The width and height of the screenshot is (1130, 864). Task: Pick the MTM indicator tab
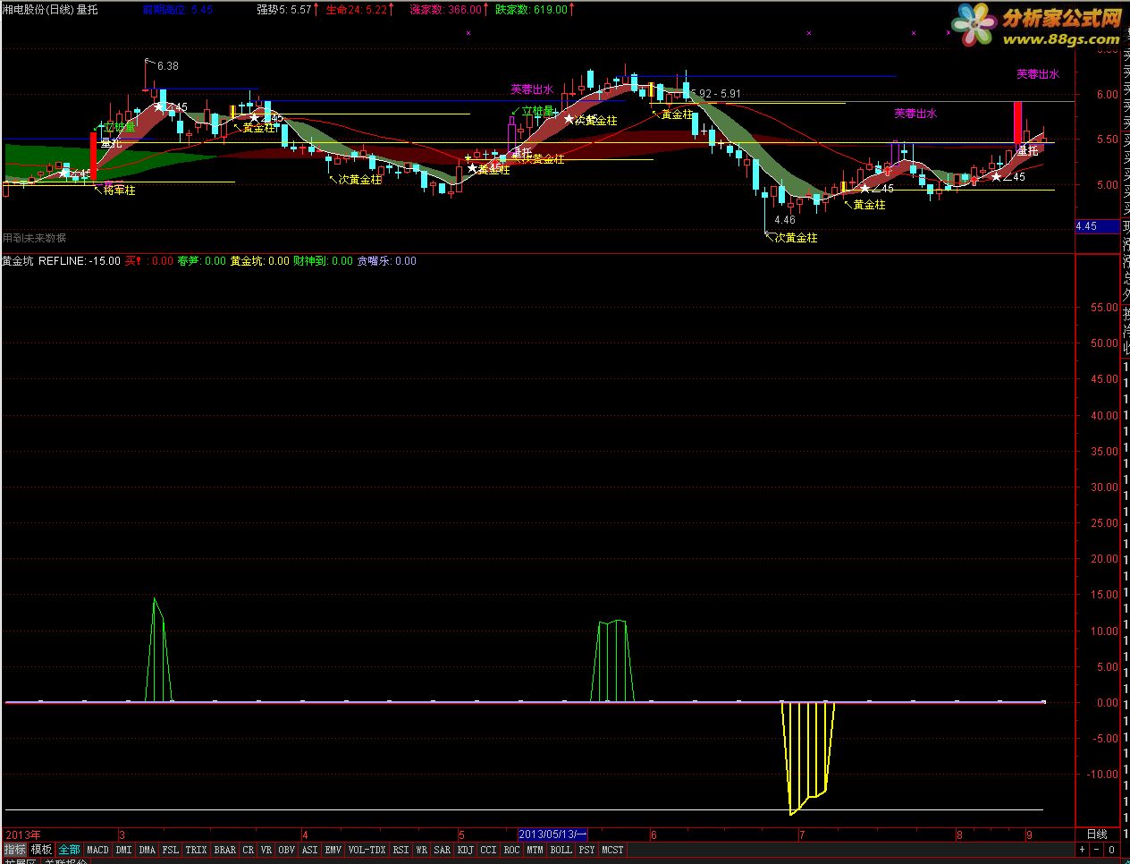535,850
